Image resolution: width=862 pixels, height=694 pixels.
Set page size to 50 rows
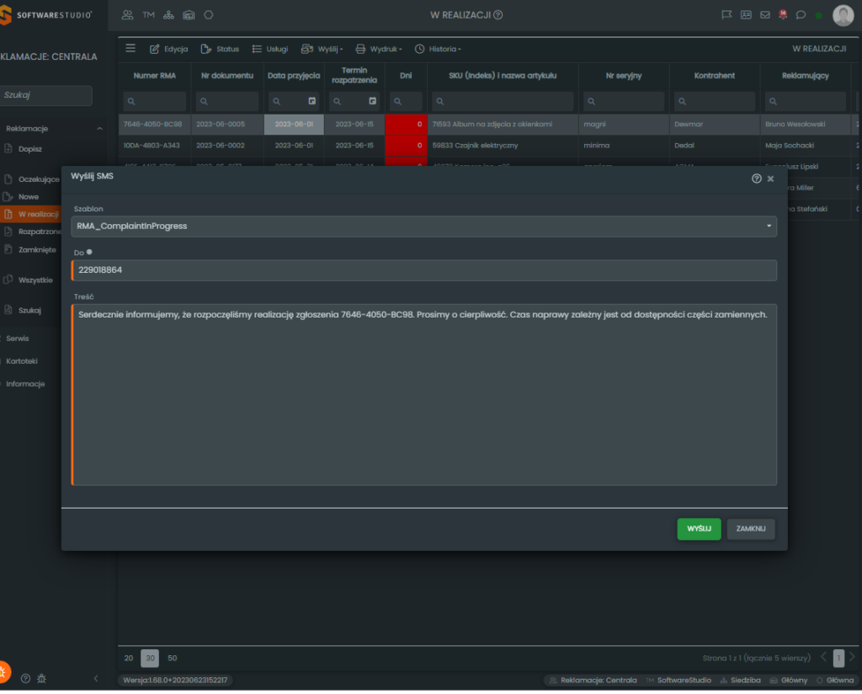point(173,658)
